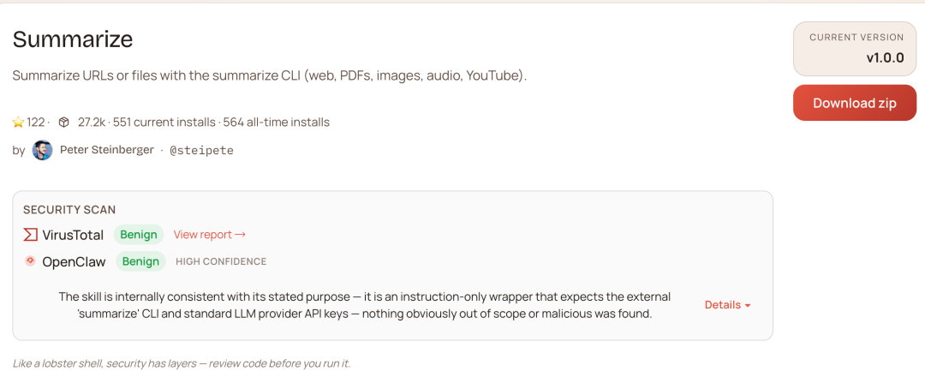
Task: Open the @steipete profile handle
Action: tap(201, 150)
